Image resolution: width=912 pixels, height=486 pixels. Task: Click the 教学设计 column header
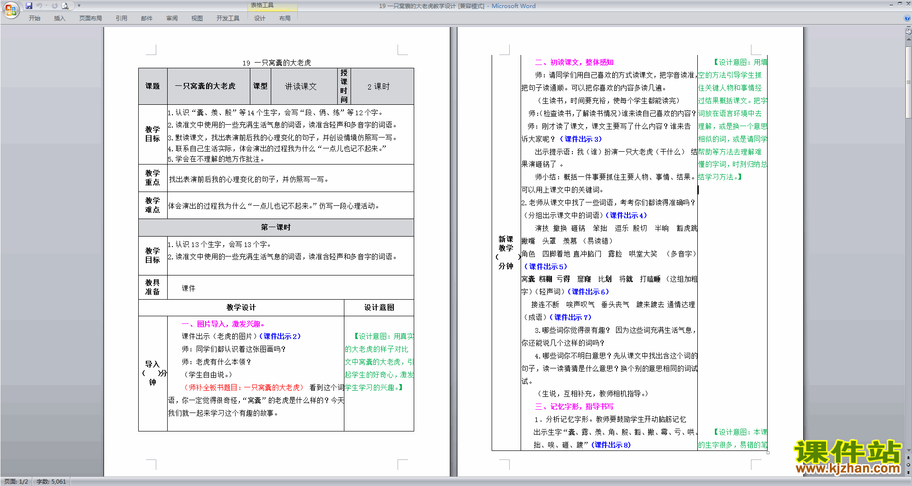coord(241,307)
